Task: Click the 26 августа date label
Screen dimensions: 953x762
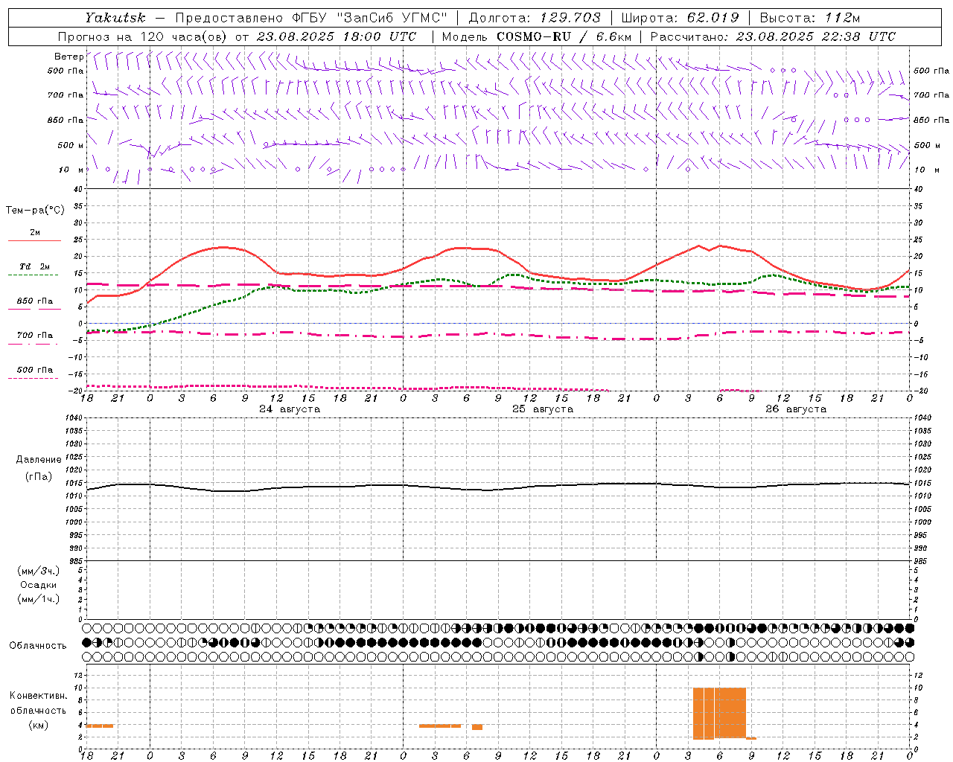Action: click(x=796, y=409)
